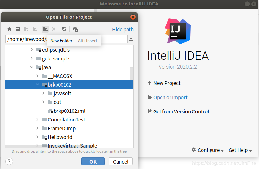Click the module directory toolbar icon
The width and height of the screenshot is (259, 169).
[35, 29]
